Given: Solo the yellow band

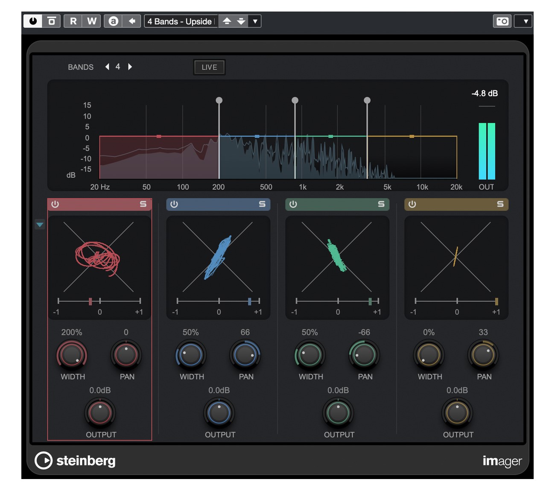Looking at the screenshot, I should 500,204.
